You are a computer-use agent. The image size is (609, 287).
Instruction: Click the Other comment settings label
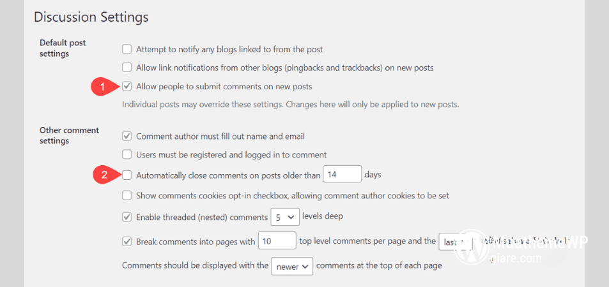tap(69, 135)
